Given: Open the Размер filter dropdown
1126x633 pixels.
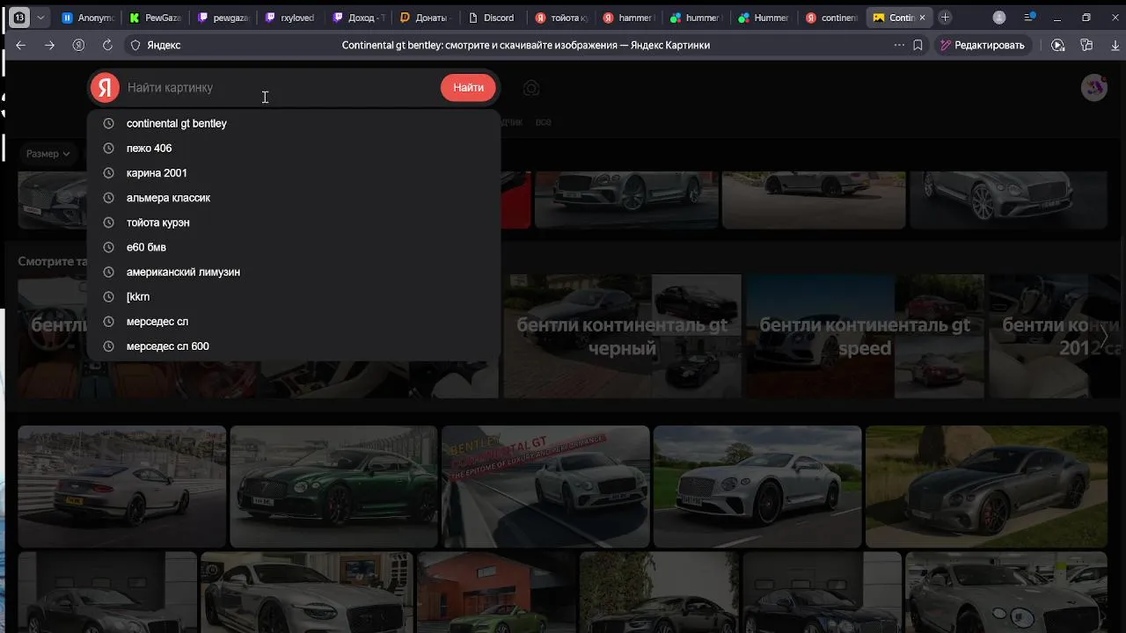Looking at the screenshot, I should (48, 154).
